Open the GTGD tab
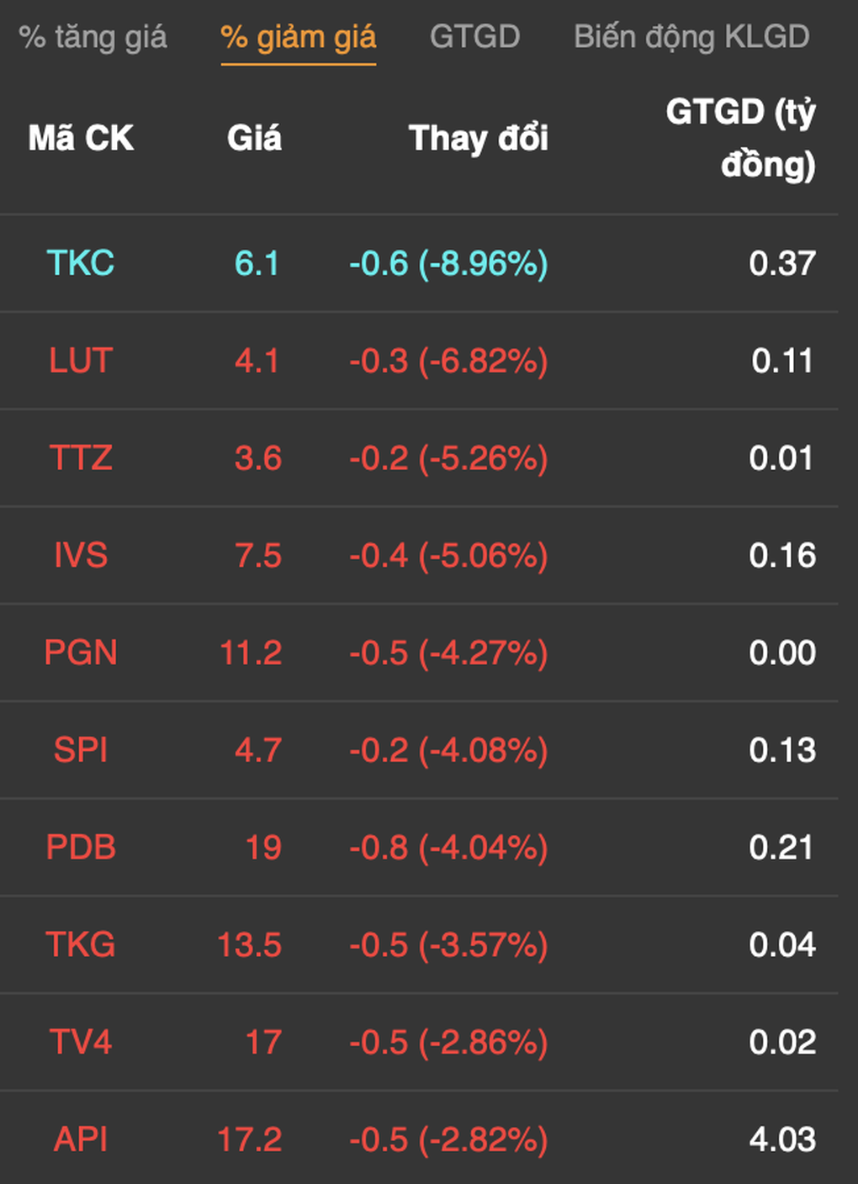 click(474, 37)
